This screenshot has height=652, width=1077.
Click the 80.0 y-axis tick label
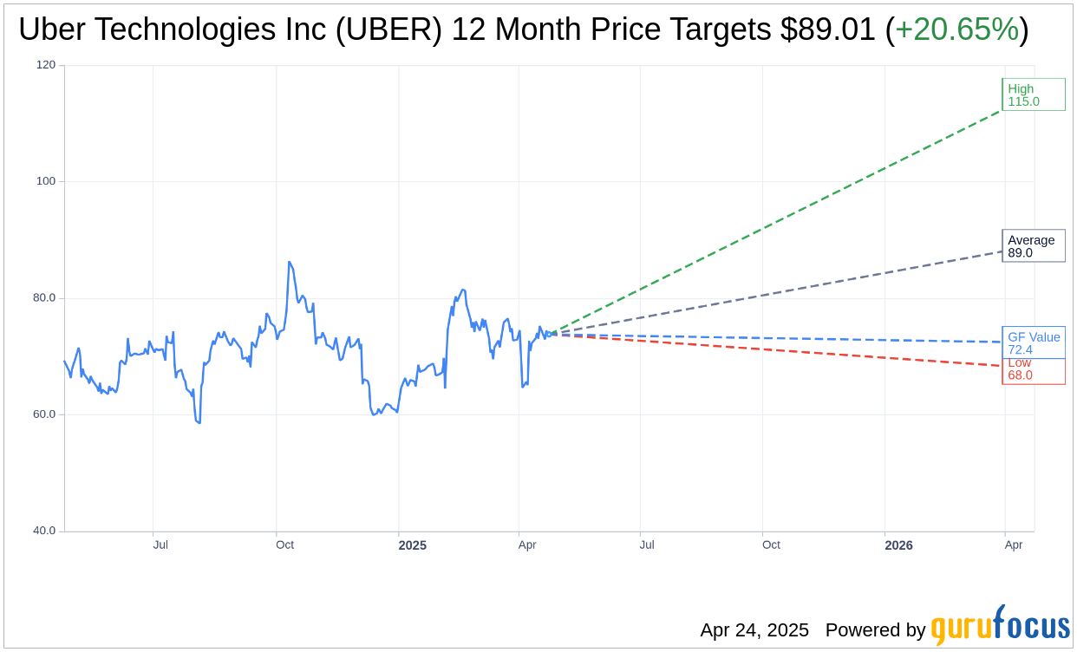tap(44, 297)
